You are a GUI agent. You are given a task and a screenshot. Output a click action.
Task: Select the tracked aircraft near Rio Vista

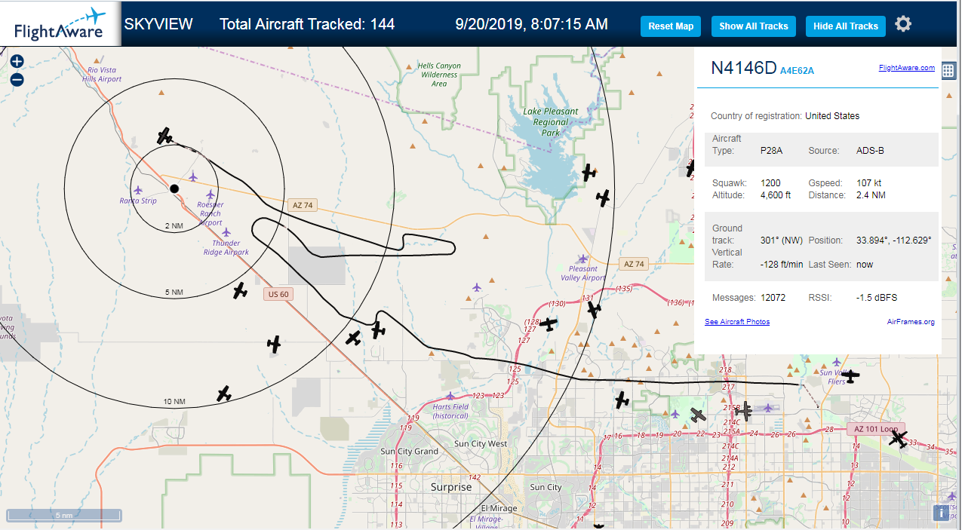coord(164,136)
